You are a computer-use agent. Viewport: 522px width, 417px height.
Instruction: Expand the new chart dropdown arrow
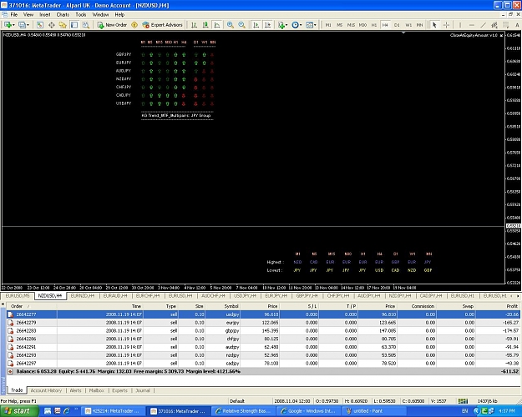tap(13, 25)
